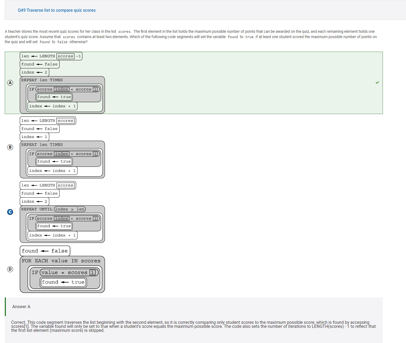406x343 pixels.
Task: Click option B's 'index ← 1' code block
Action: [x=34, y=137]
